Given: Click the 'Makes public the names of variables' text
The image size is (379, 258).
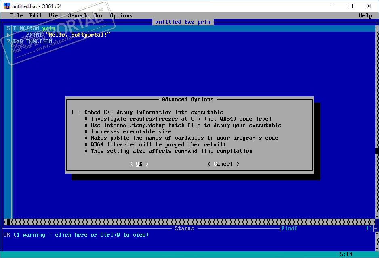Looking at the screenshot, I should click(184, 138).
